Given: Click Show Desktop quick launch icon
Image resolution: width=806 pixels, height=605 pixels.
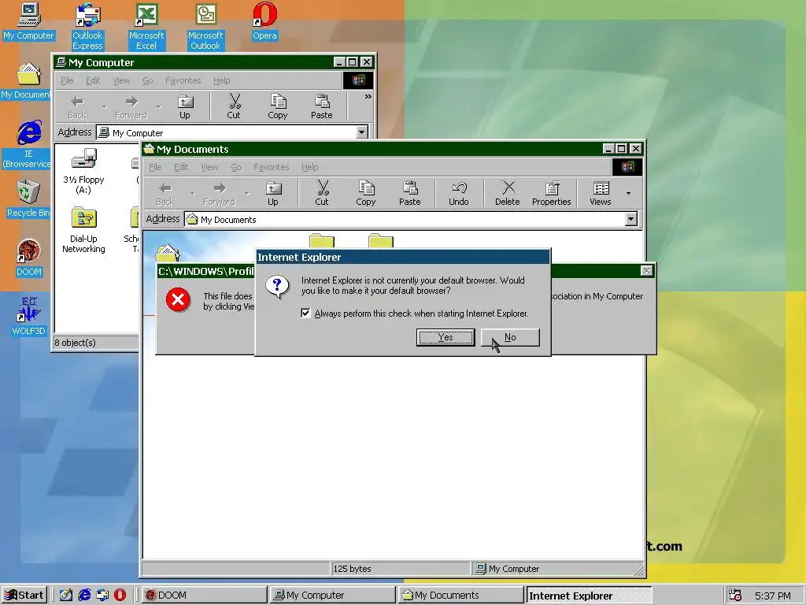Looking at the screenshot, I should pos(66,596).
